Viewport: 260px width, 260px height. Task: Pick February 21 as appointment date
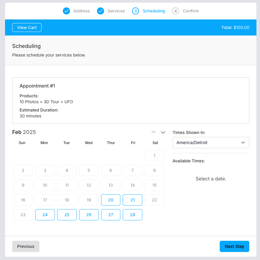(x=133, y=200)
